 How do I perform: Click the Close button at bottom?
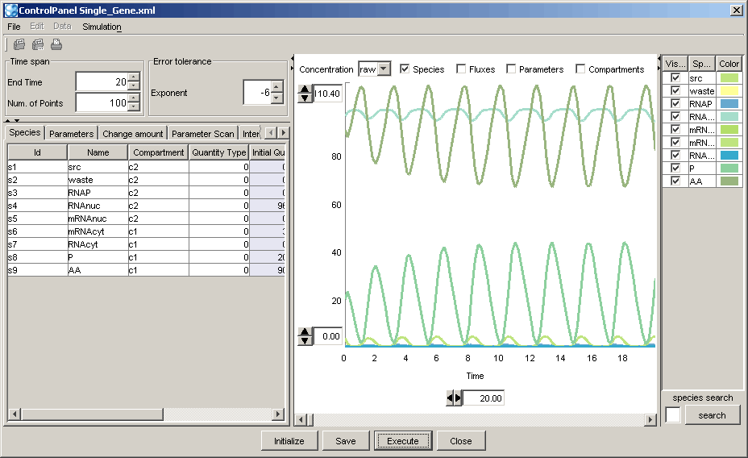pyautogui.click(x=461, y=441)
